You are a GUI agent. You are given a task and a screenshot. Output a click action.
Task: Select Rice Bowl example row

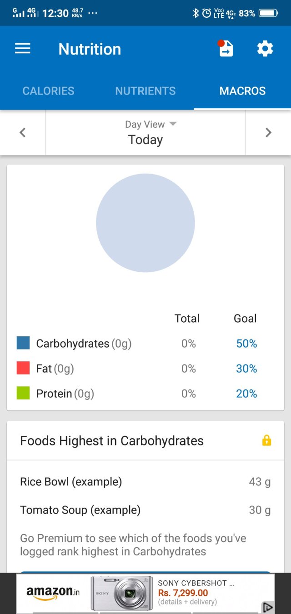point(145,482)
